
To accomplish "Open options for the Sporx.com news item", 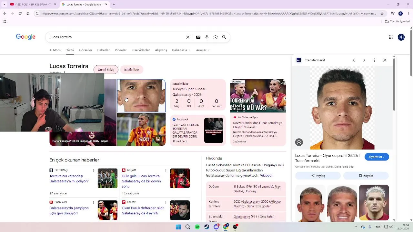I will click(x=94, y=202).
